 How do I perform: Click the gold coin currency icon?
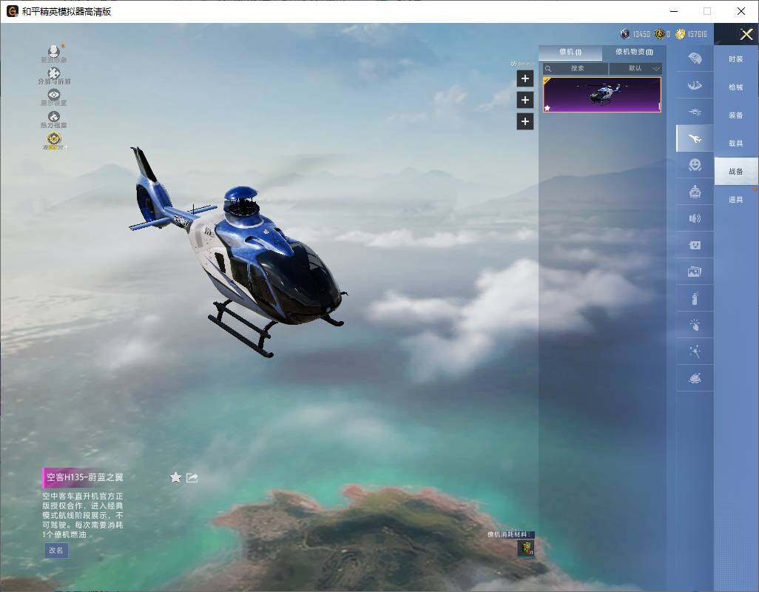coord(681,34)
